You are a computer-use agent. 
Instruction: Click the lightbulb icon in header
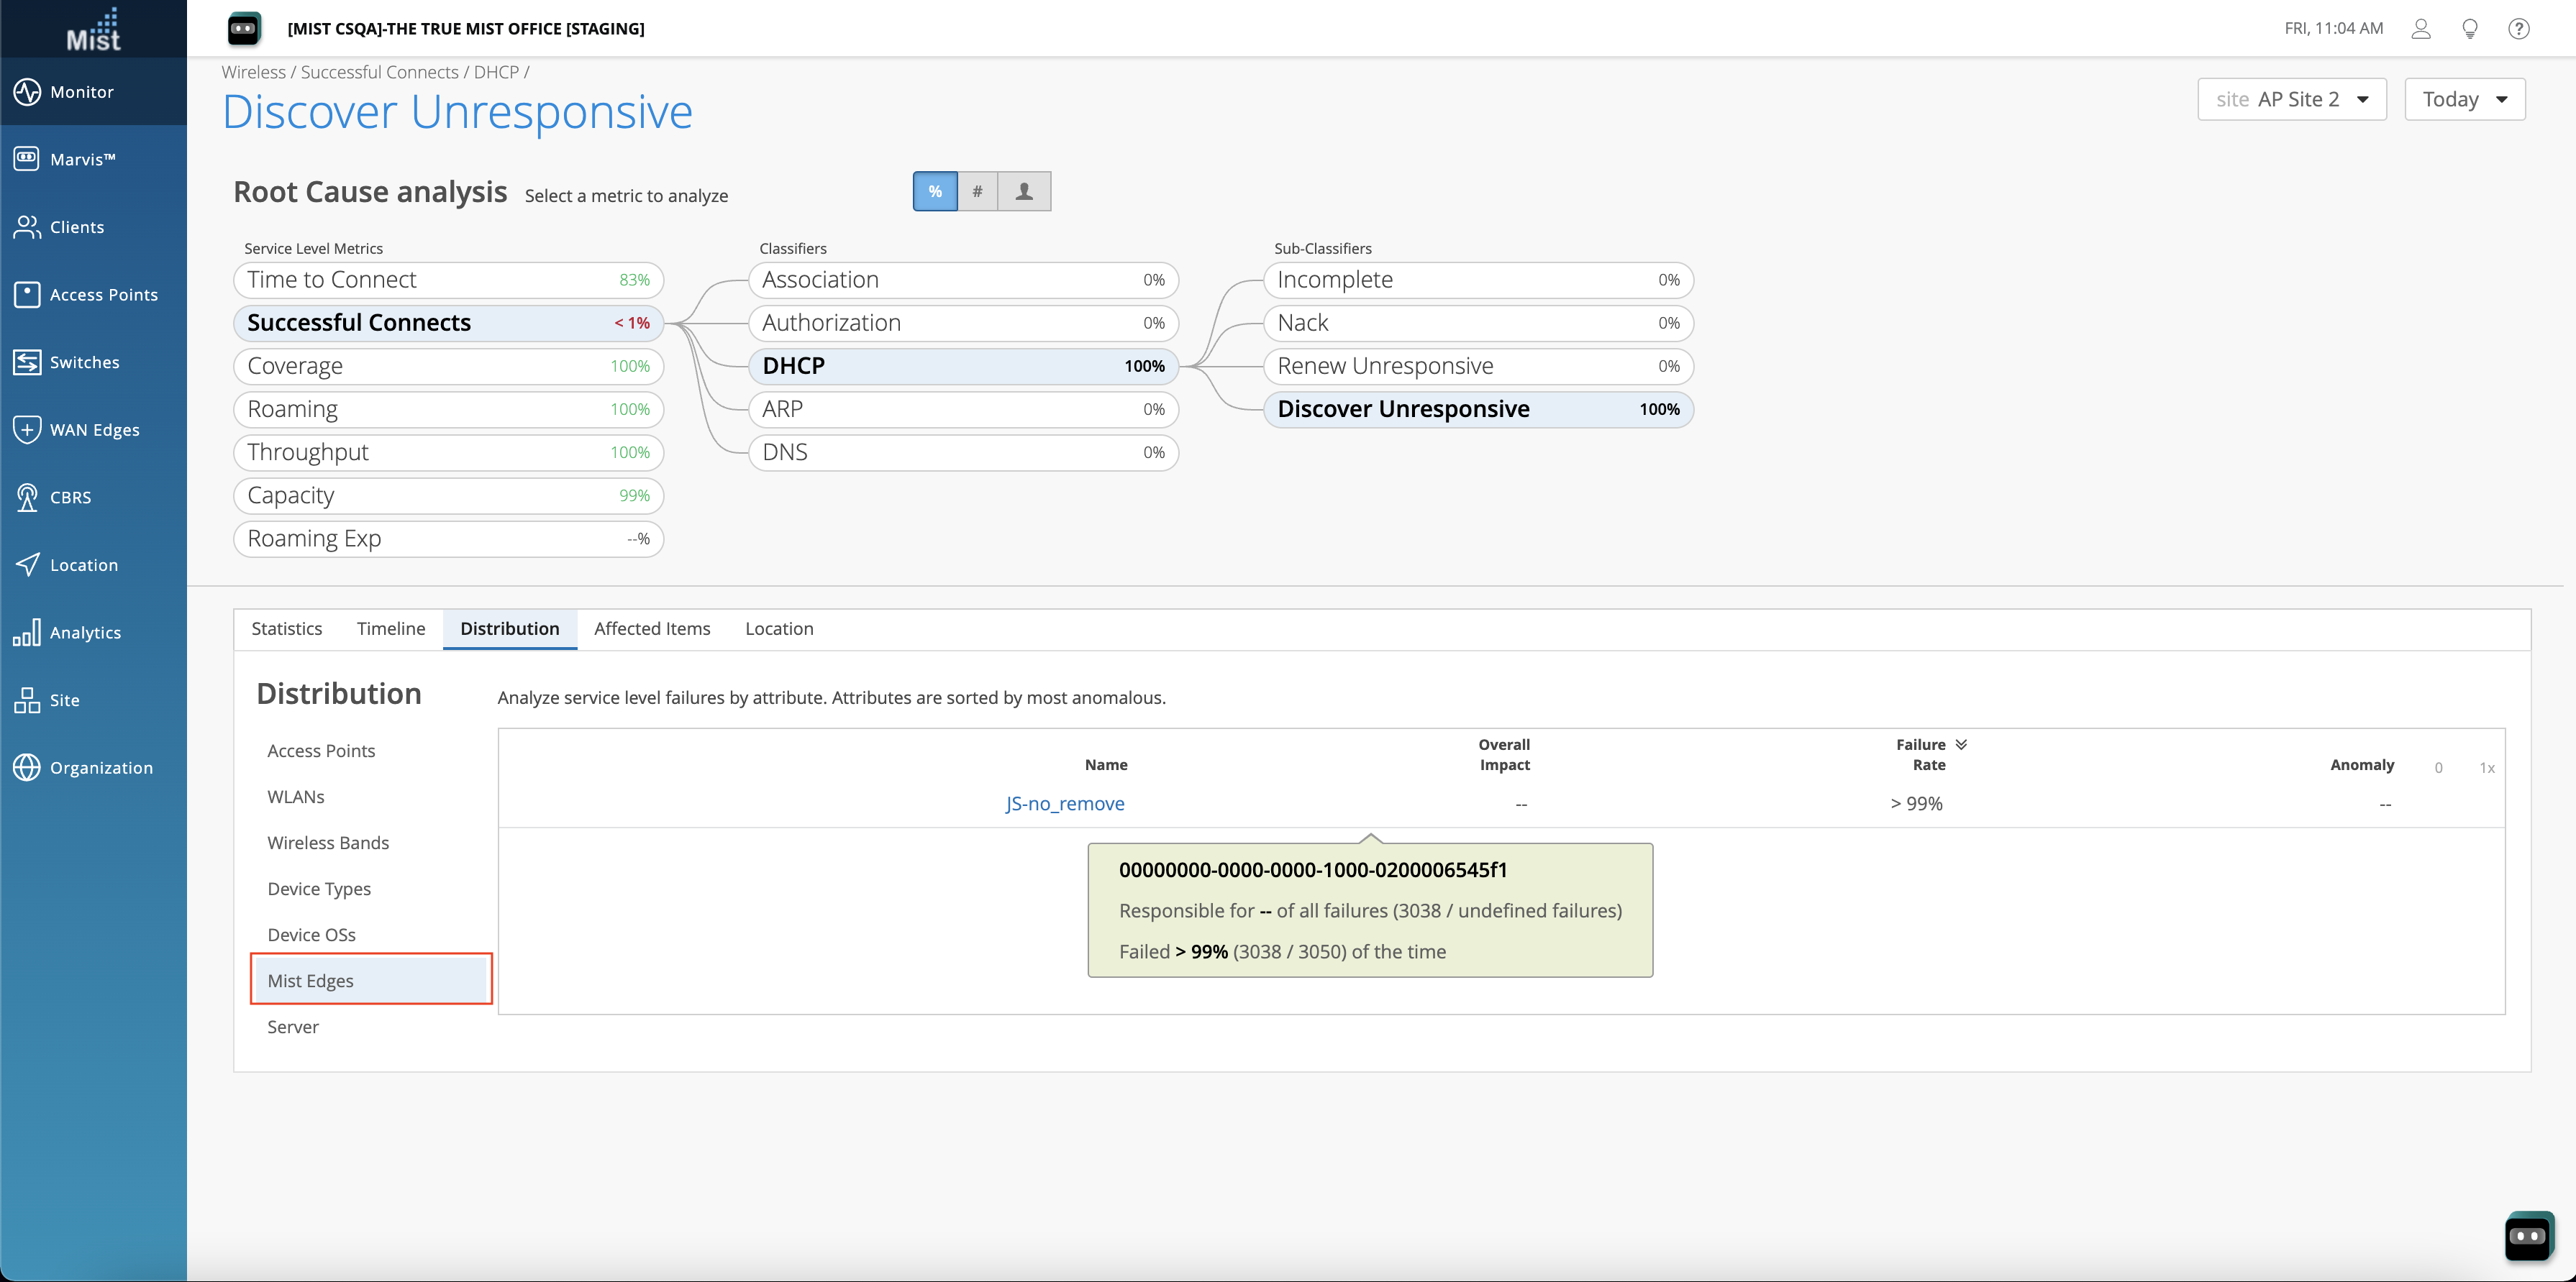pyautogui.click(x=2469, y=29)
